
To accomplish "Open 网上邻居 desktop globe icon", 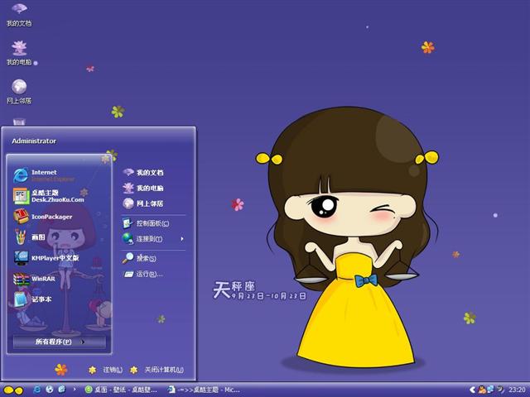I will click(x=19, y=92).
